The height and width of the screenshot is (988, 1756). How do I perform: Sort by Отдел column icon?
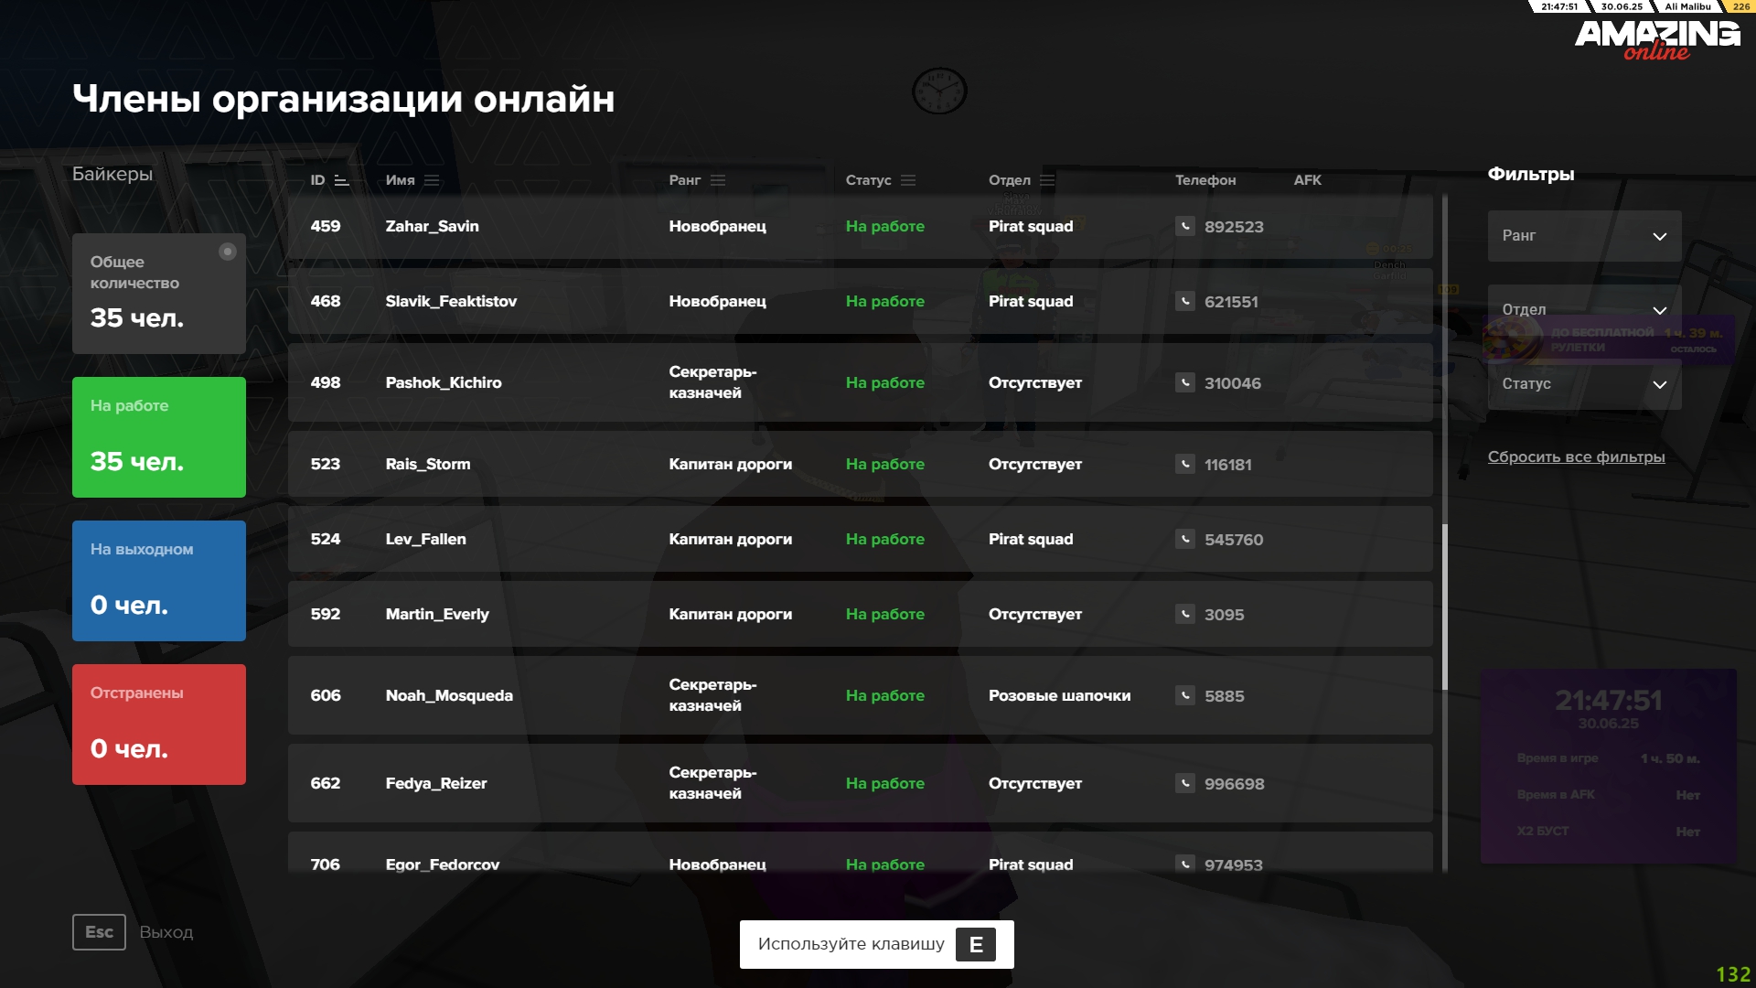1047,180
